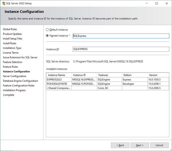Click the Installed instances label
Screen dimensions: 172x151
57,69
